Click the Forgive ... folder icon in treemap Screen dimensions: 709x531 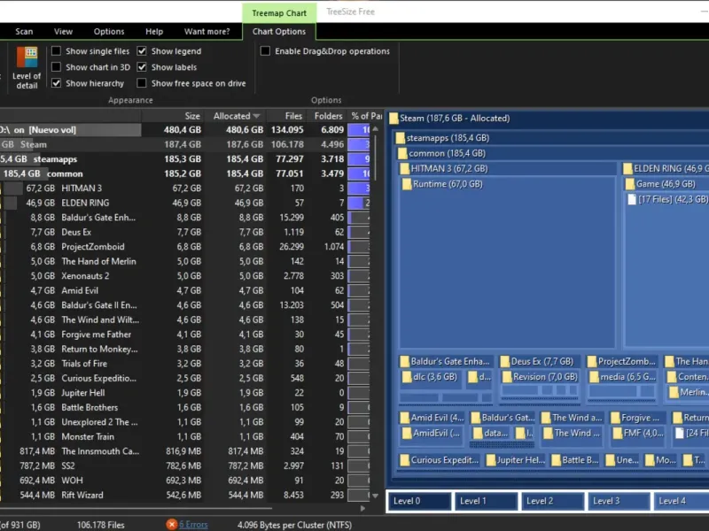coord(615,418)
